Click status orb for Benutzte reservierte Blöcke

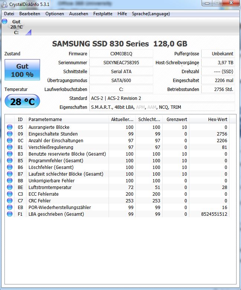click(10, 154)
